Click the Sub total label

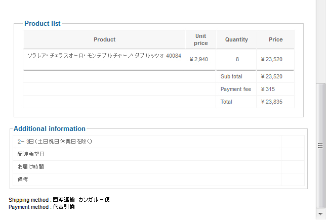click(x=231, y=76)
